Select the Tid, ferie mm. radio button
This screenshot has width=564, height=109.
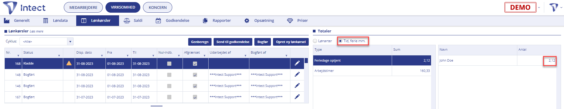tap(340, 41)
